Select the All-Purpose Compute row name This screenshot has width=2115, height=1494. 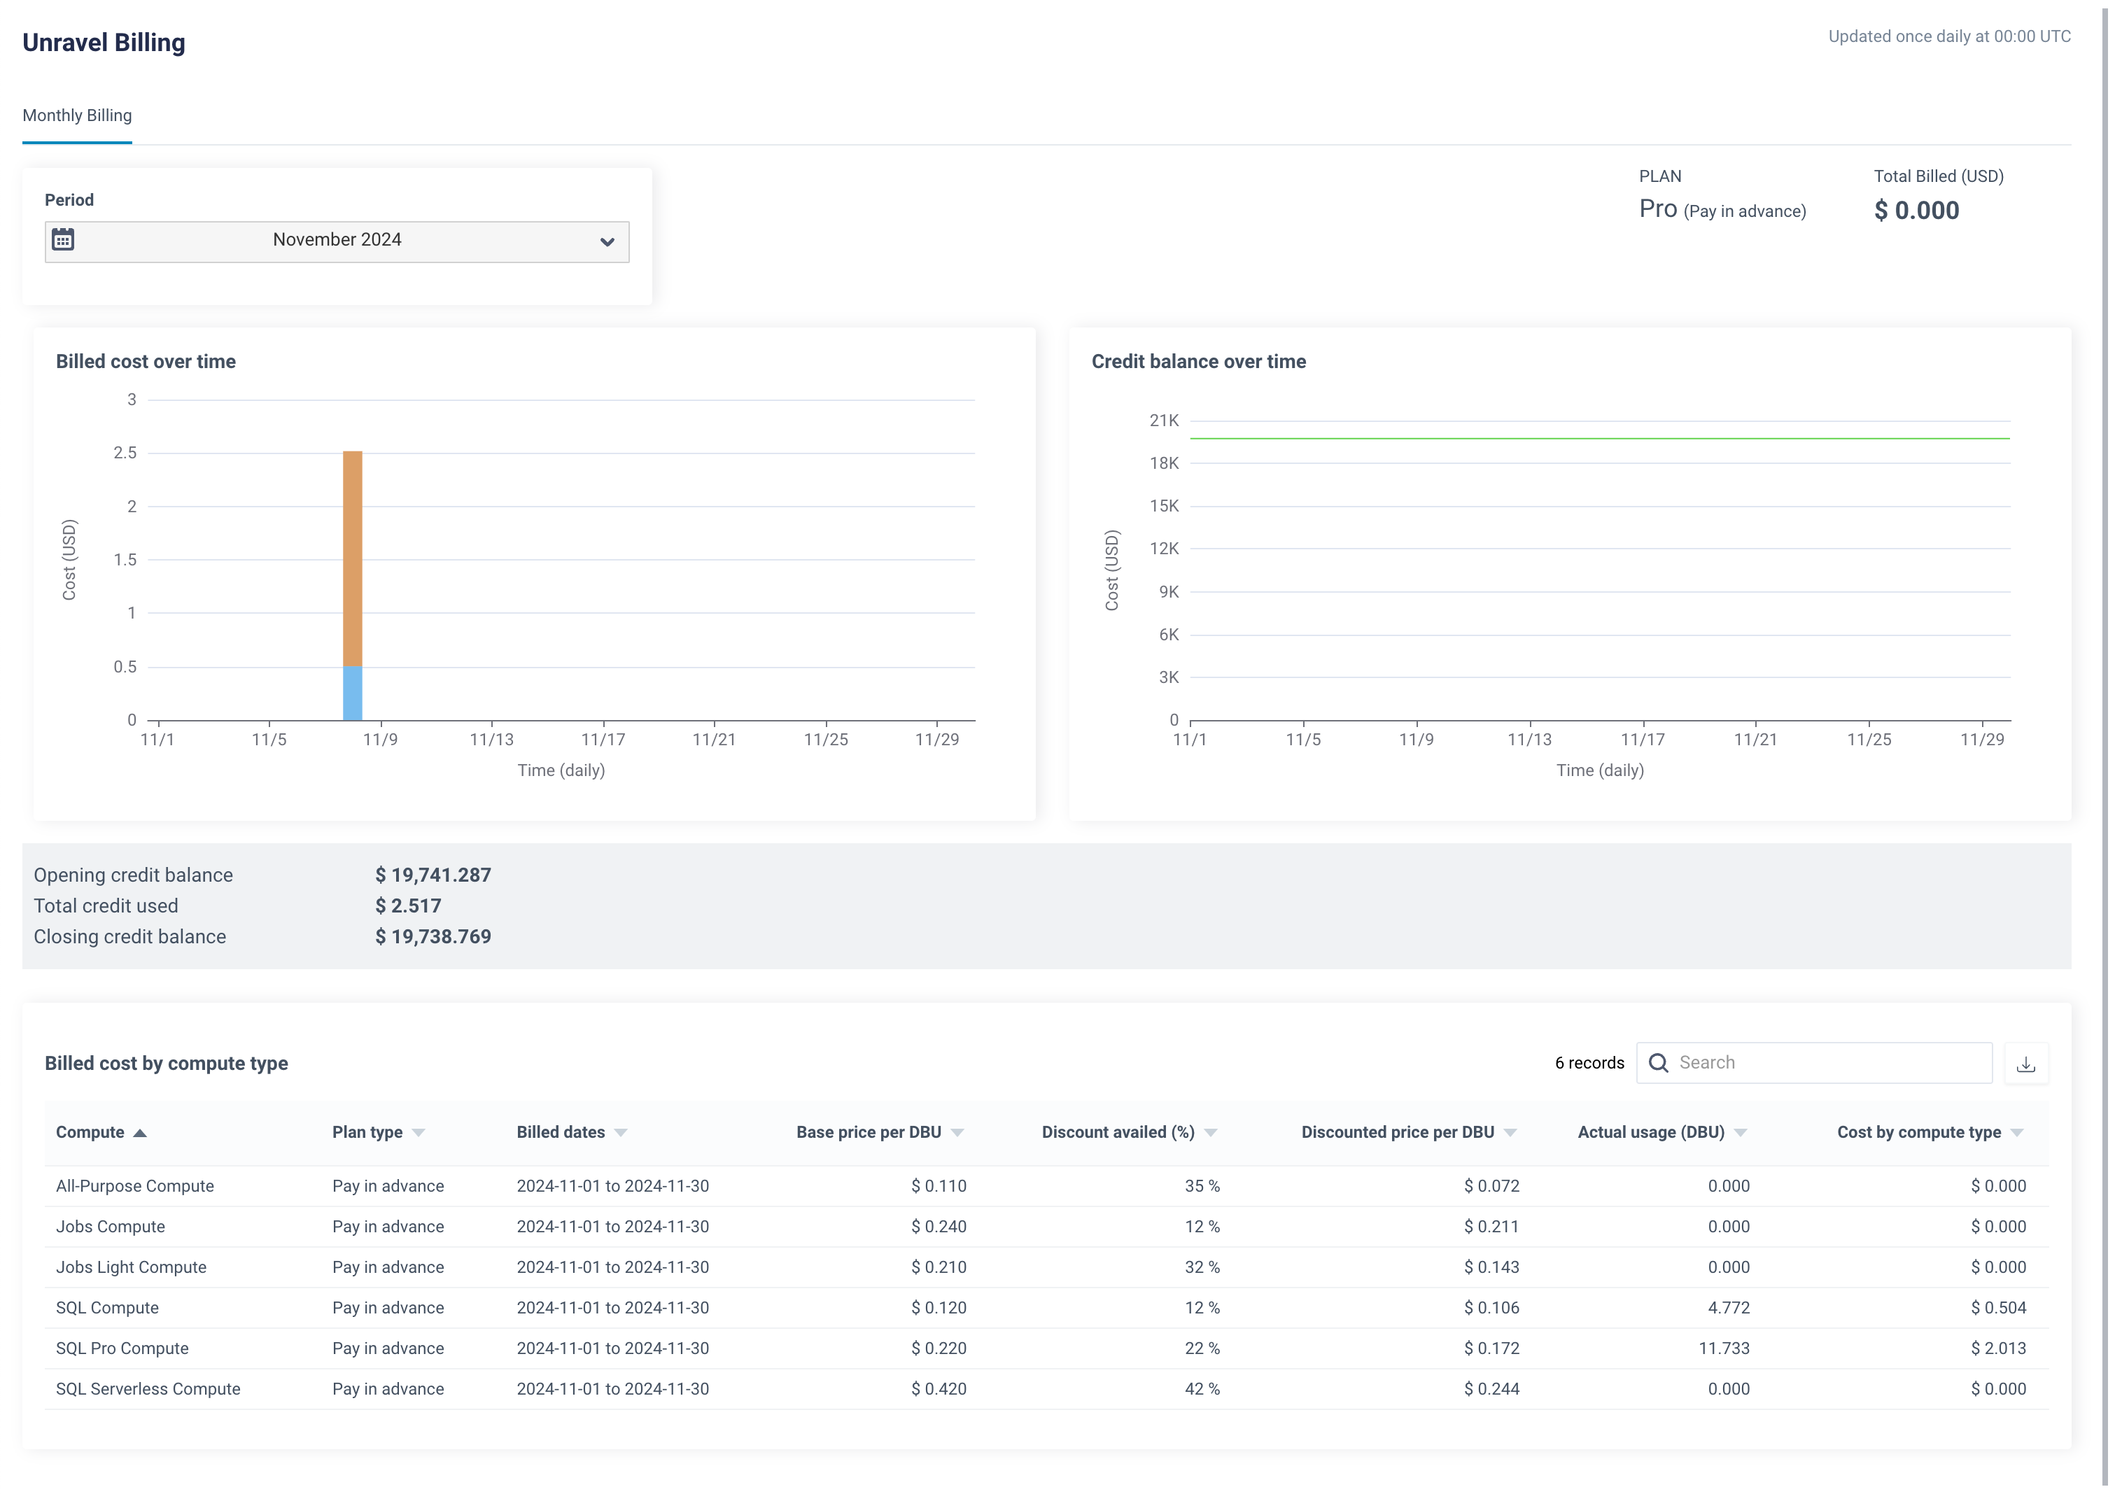click(134, 1186)
